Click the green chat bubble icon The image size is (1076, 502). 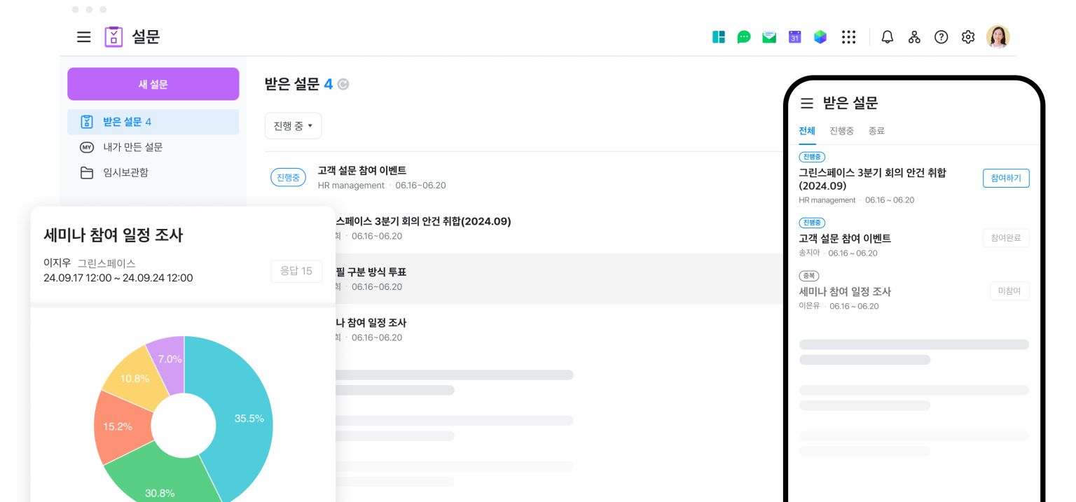[744, 37]
